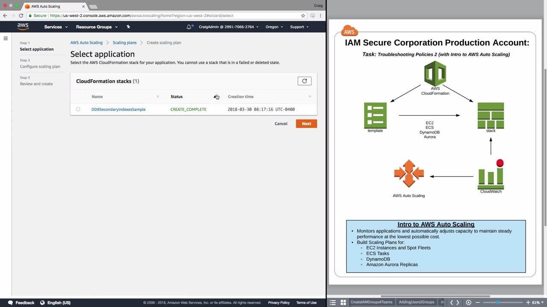Sort stacks by Creation time column arrow
The height and width of the screenshot is (307, 547).
click(x=310, y=97)
